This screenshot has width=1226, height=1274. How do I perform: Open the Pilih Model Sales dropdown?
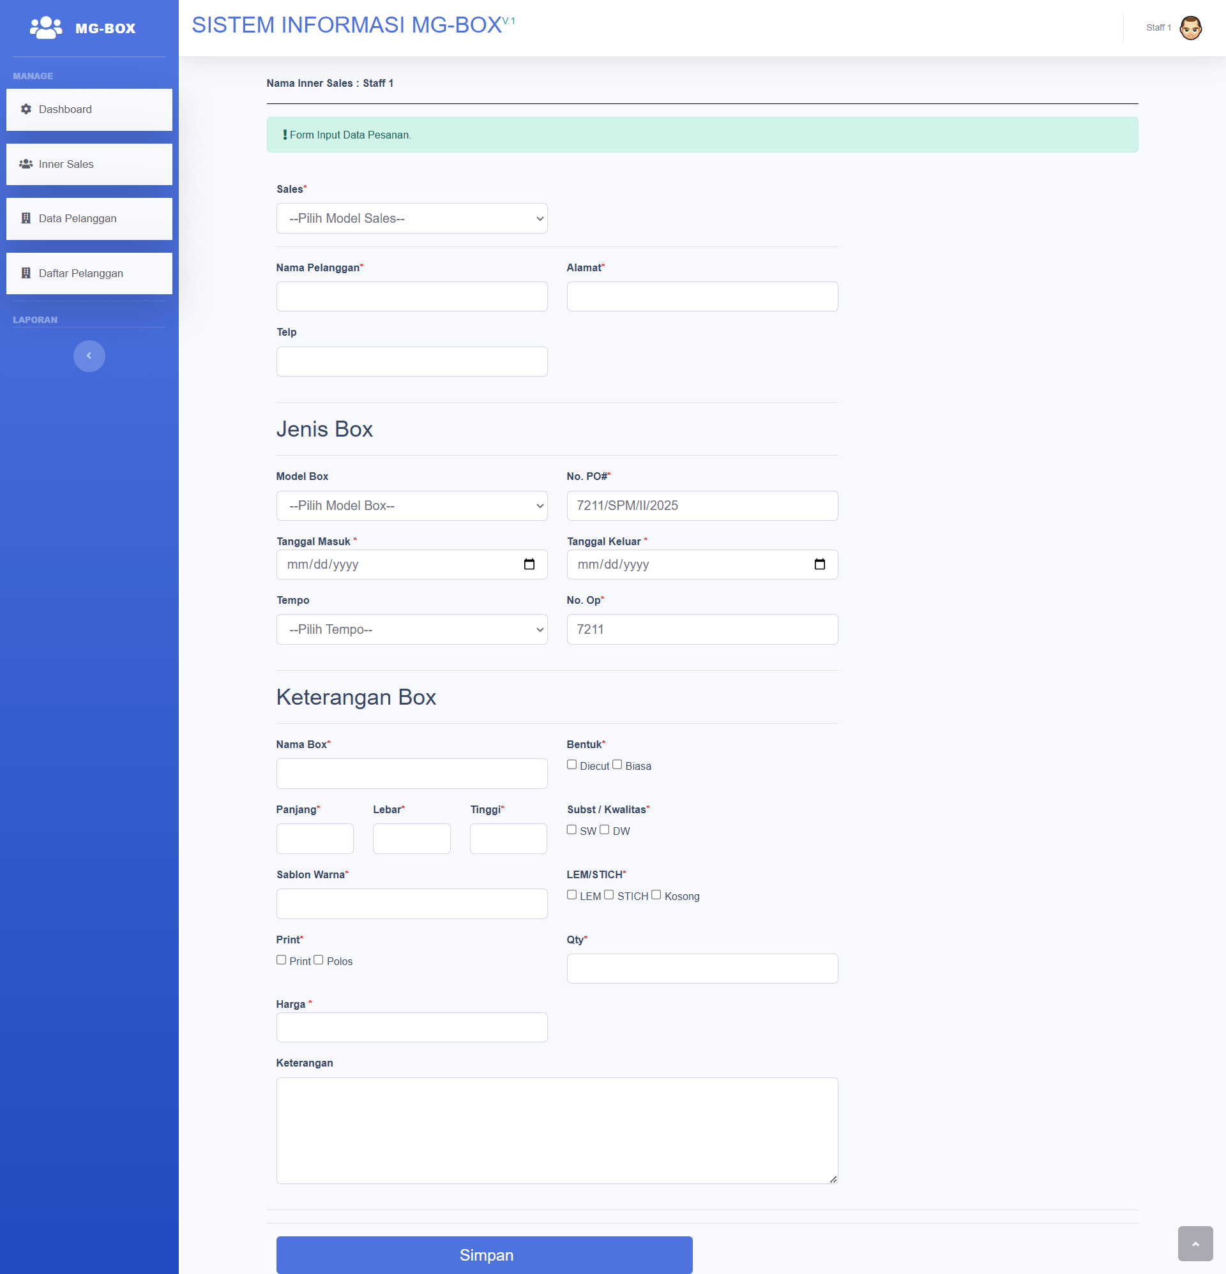click(x=411, y=218)
